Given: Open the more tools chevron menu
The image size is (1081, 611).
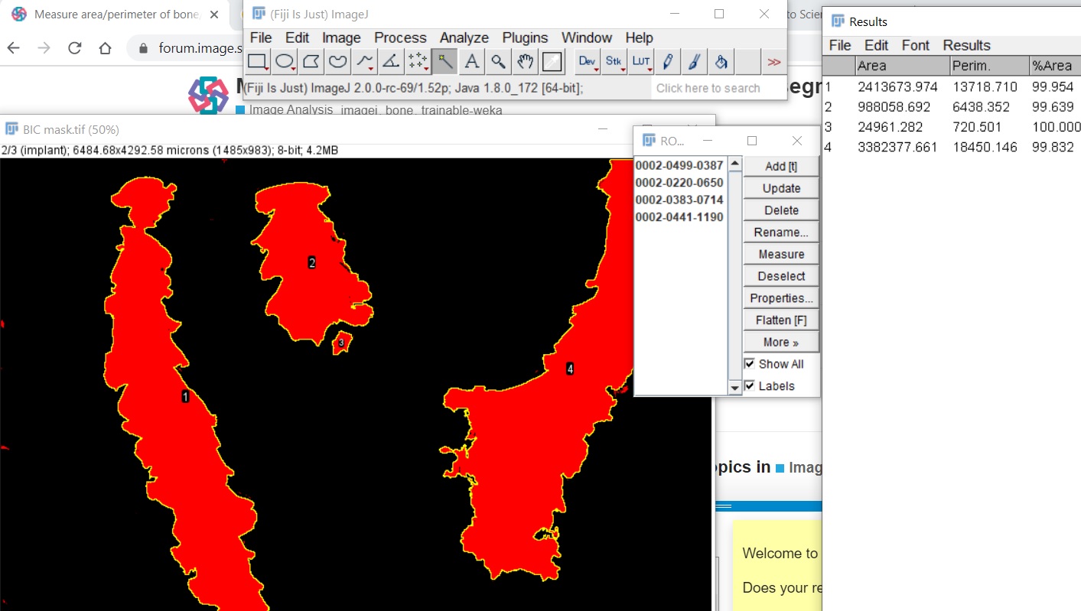Looking at the screenshot, I should pyautogui.click(x=774, y=61).
